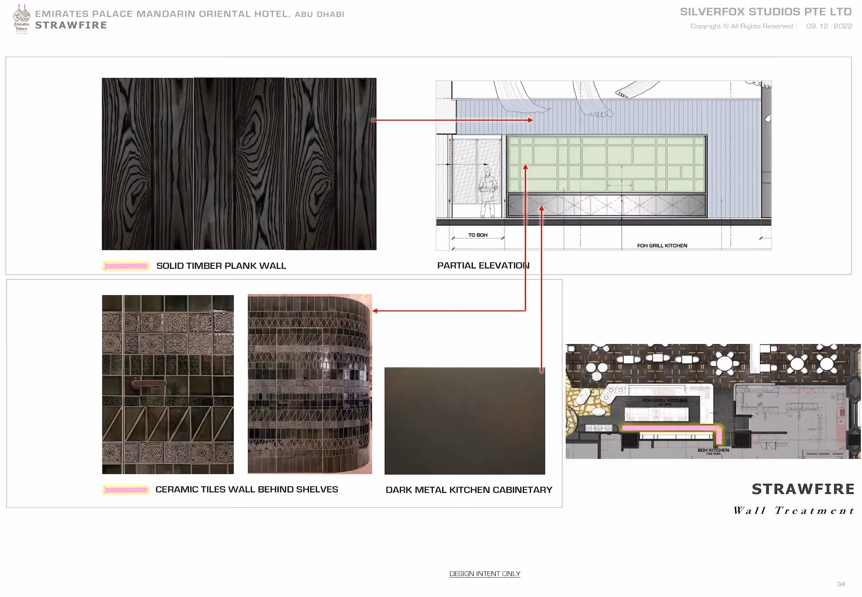Open the partial elevation drawing
This screenshot has width=862, height=597.
click(x=603, y=165)
